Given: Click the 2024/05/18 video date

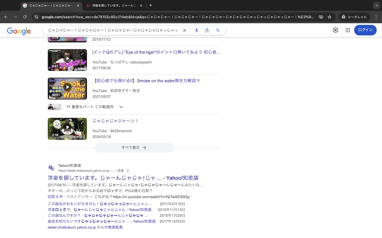Looking at the screenshot, I should tap(101, 137).
